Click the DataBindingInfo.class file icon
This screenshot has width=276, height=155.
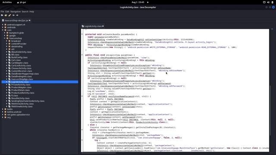[x=9, y=77]
